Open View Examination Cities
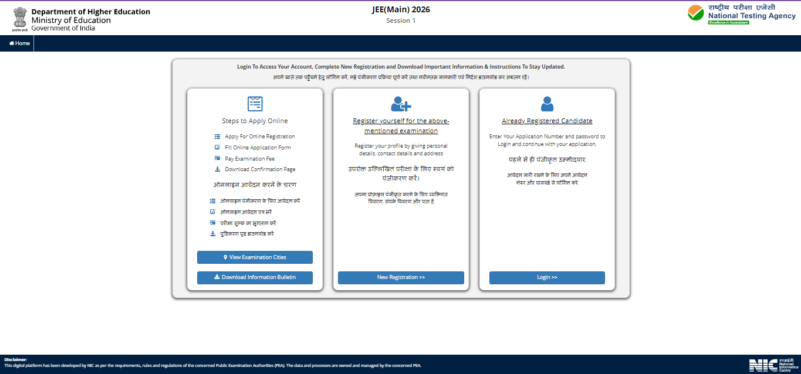The height and width of the screenshot is (374, 801). coord(255,257)
